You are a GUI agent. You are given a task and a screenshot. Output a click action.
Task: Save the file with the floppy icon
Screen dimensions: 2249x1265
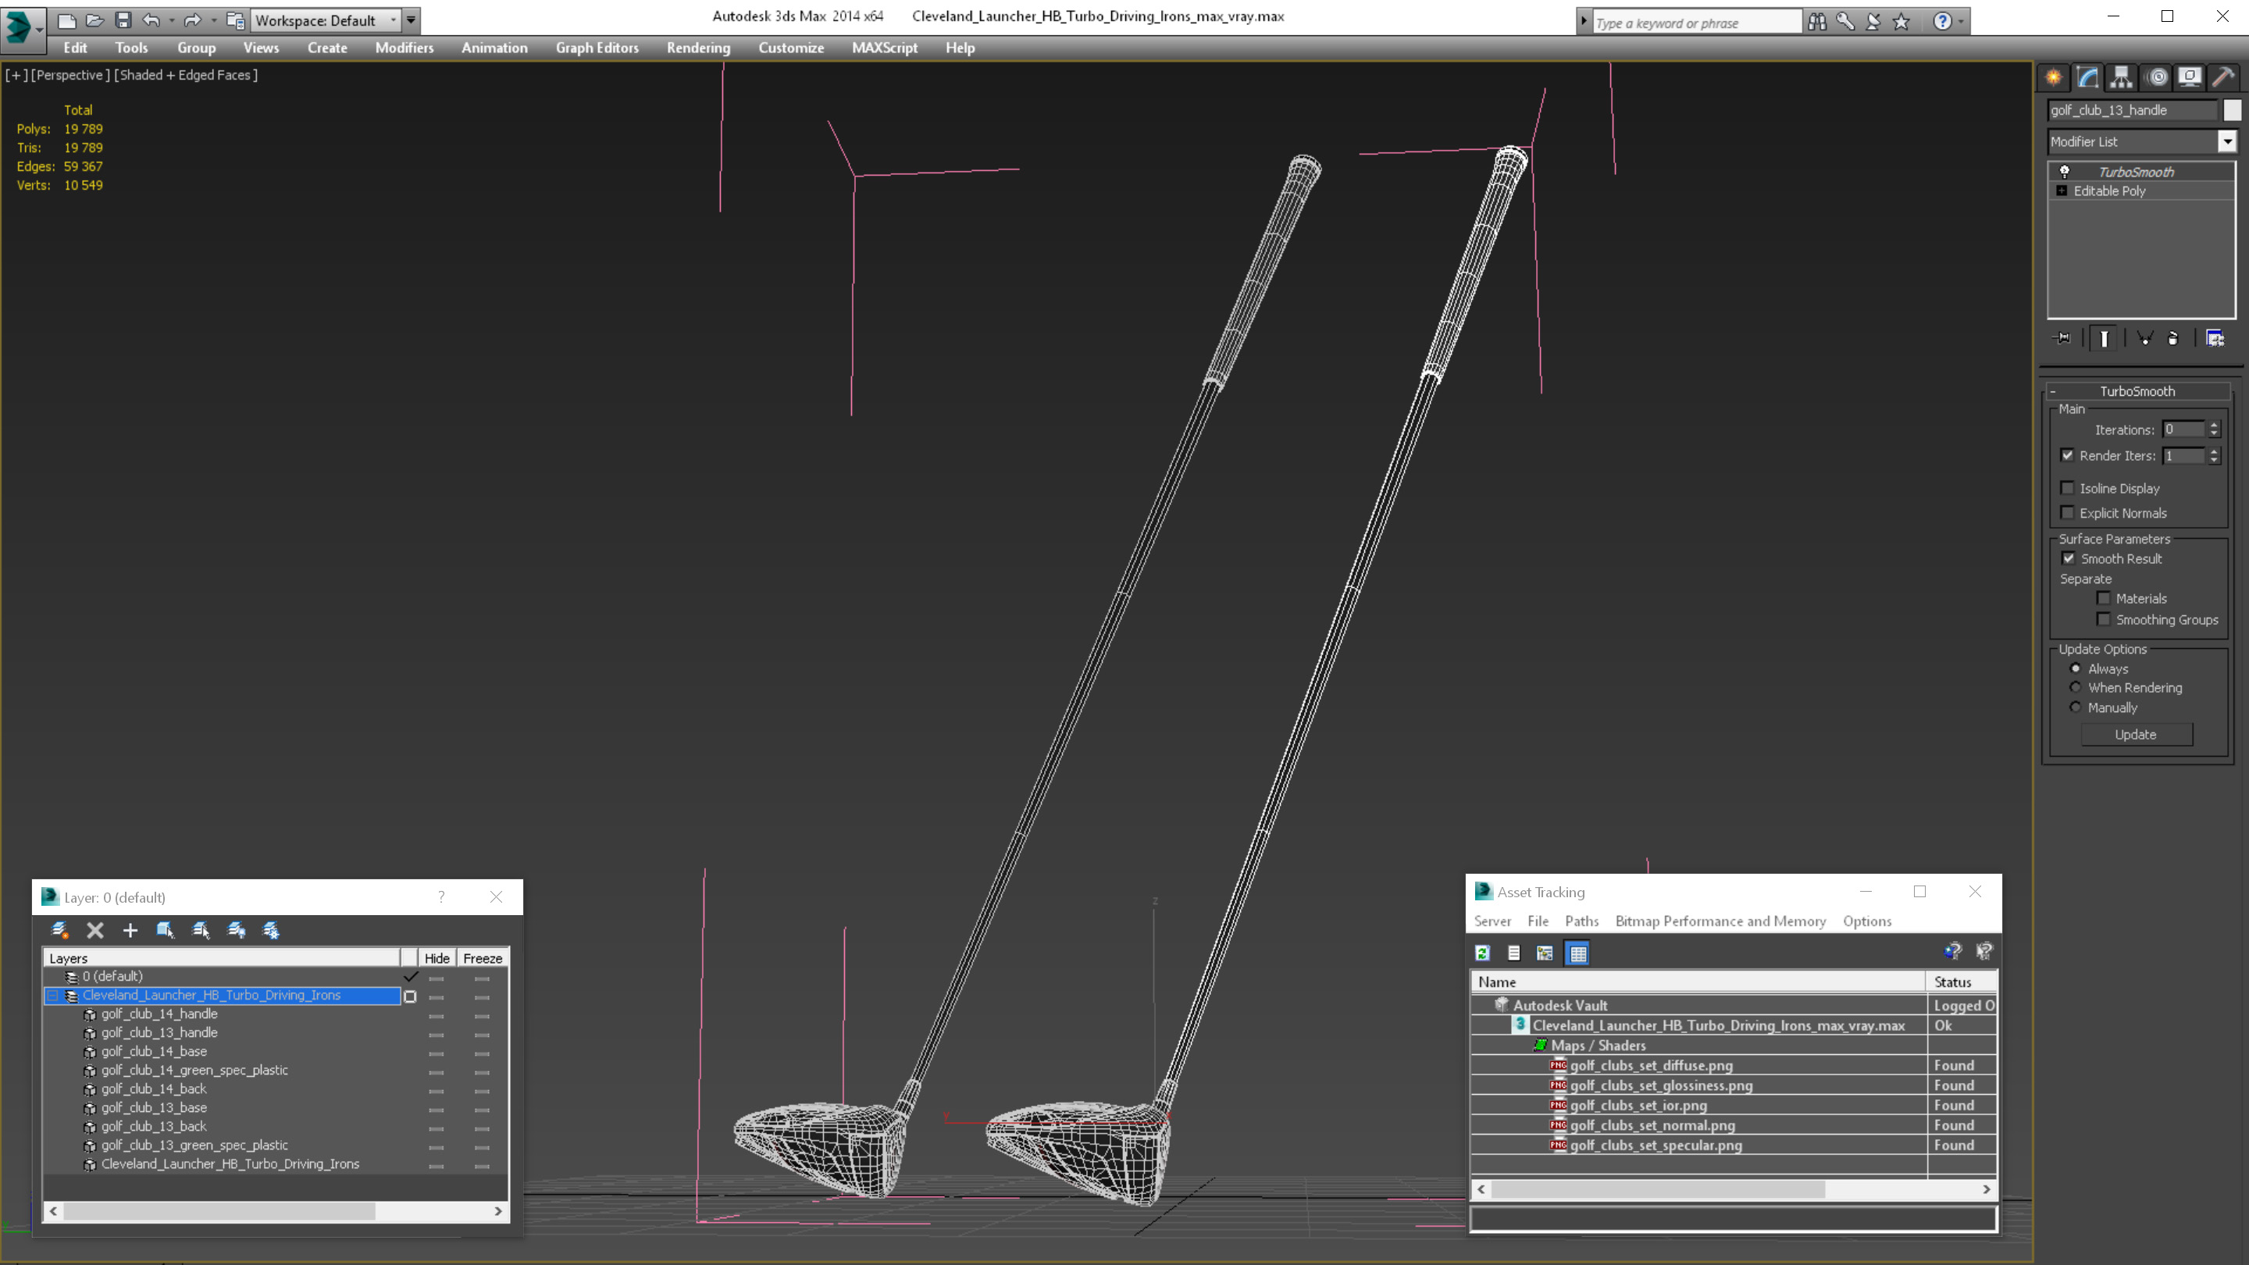[x=123, y=20]
